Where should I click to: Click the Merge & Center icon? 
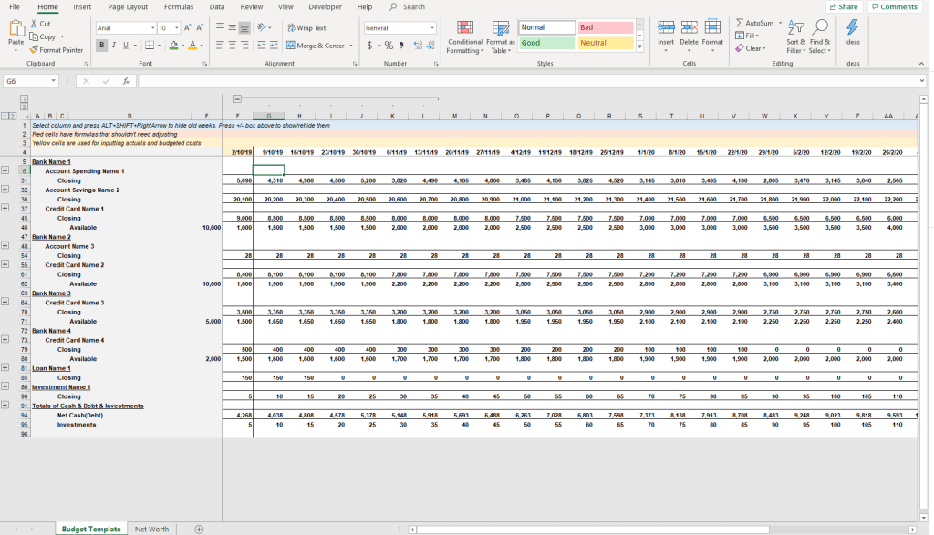pos(291,46)
